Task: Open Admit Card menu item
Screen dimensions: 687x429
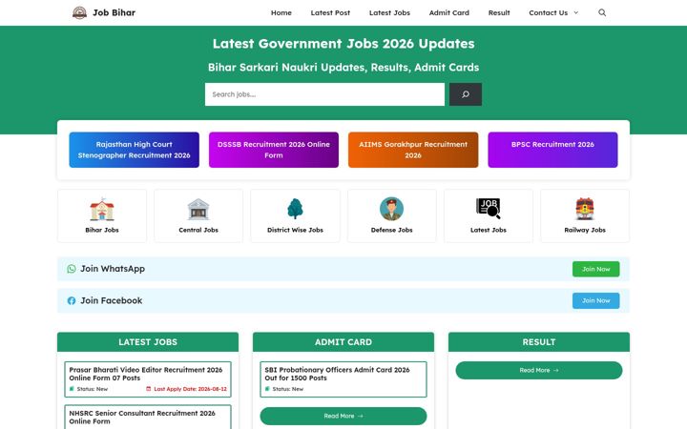Action: (x=449, y=12)
